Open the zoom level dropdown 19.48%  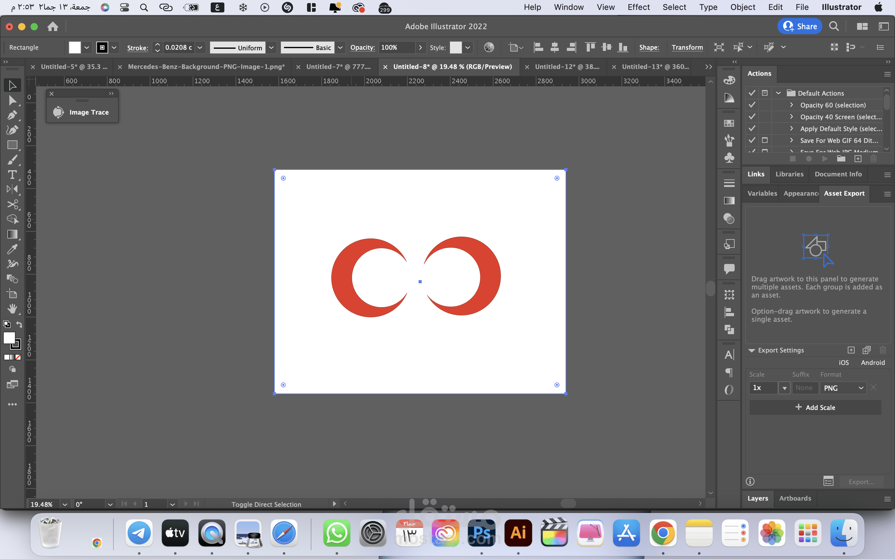pyautogui.click(x=65, y=504)
